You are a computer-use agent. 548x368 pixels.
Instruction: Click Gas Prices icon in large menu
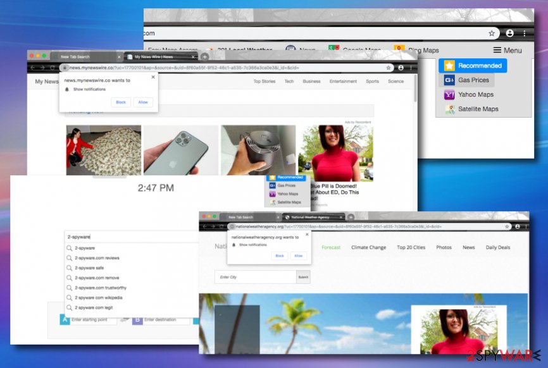coord(449,80)
